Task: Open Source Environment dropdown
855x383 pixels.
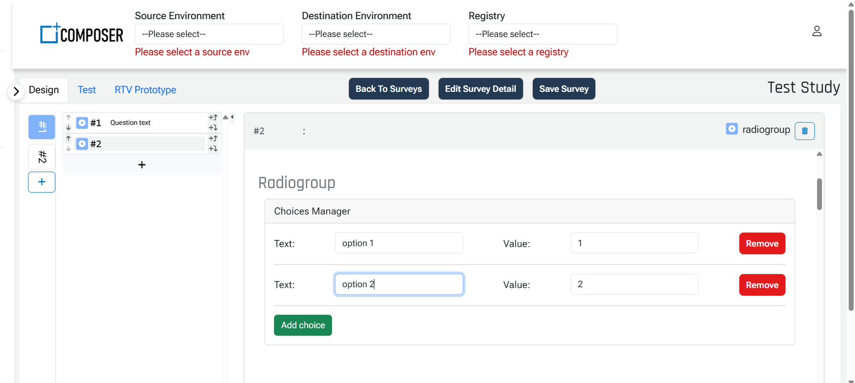Action: pos(209,34)
